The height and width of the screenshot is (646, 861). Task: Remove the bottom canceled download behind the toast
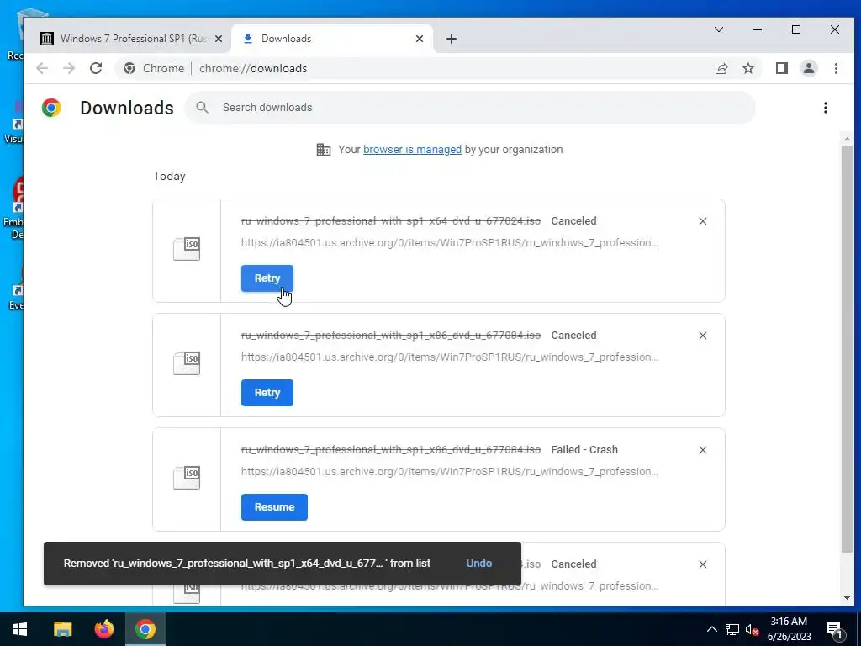(x=703, y=564)
